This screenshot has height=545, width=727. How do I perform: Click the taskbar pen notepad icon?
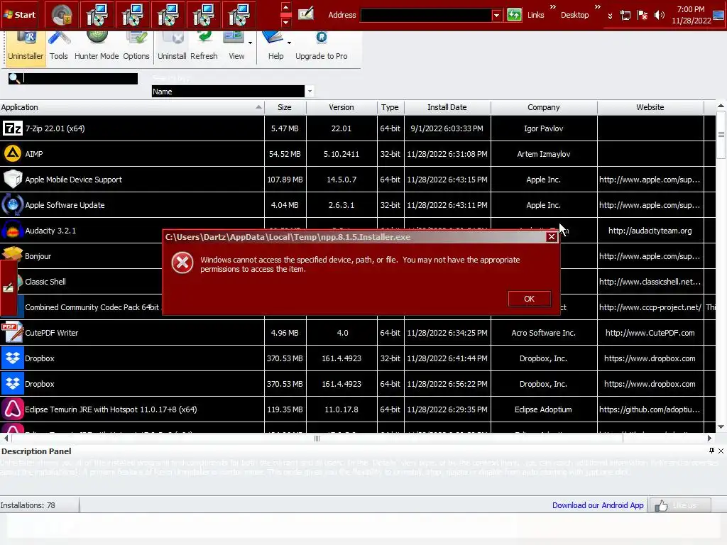305,13
